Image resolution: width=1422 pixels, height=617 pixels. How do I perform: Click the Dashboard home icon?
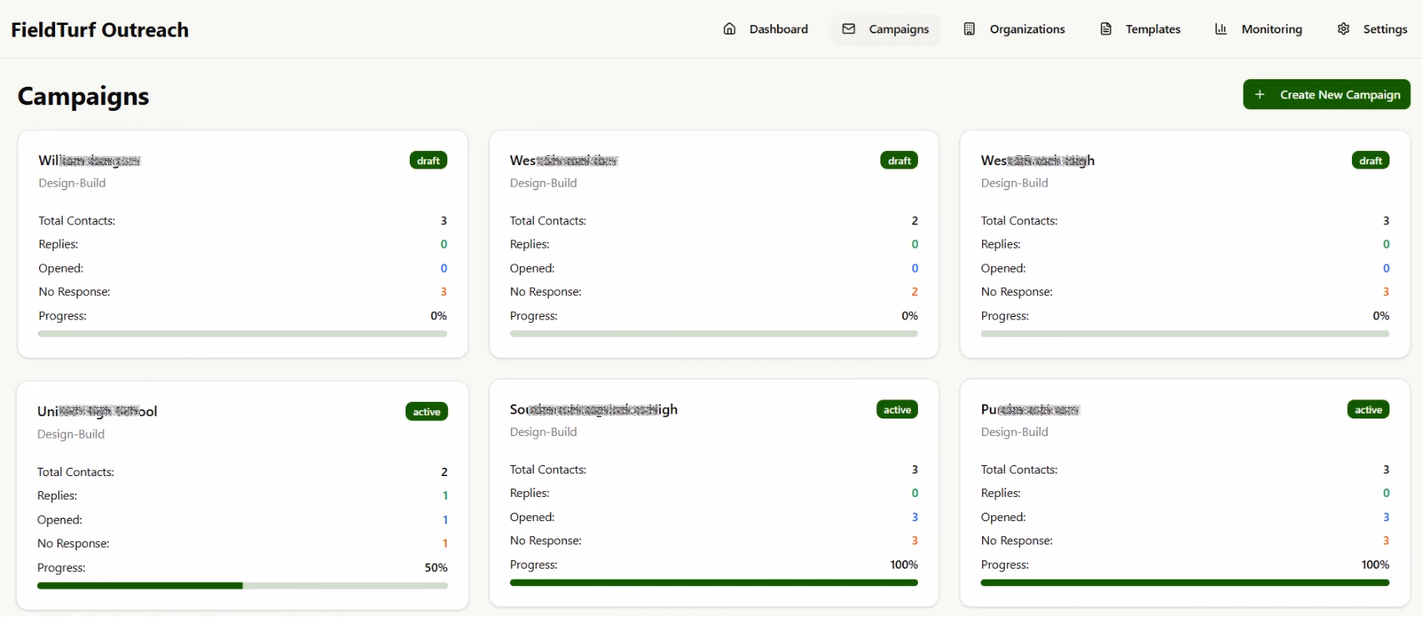[x=729, y=29]
